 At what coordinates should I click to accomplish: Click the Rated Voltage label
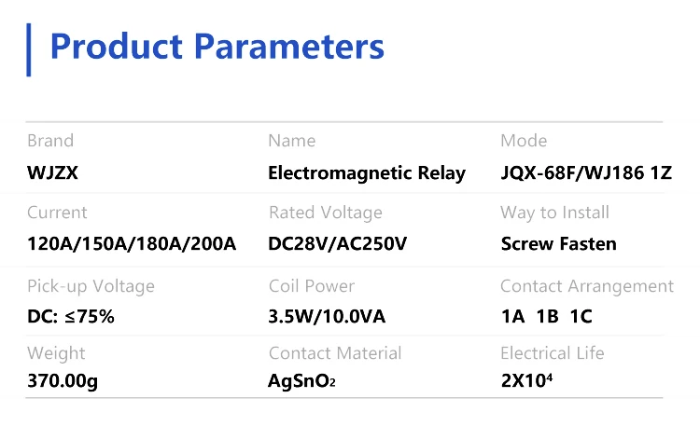pyautogui.click(x=325, y=213)
